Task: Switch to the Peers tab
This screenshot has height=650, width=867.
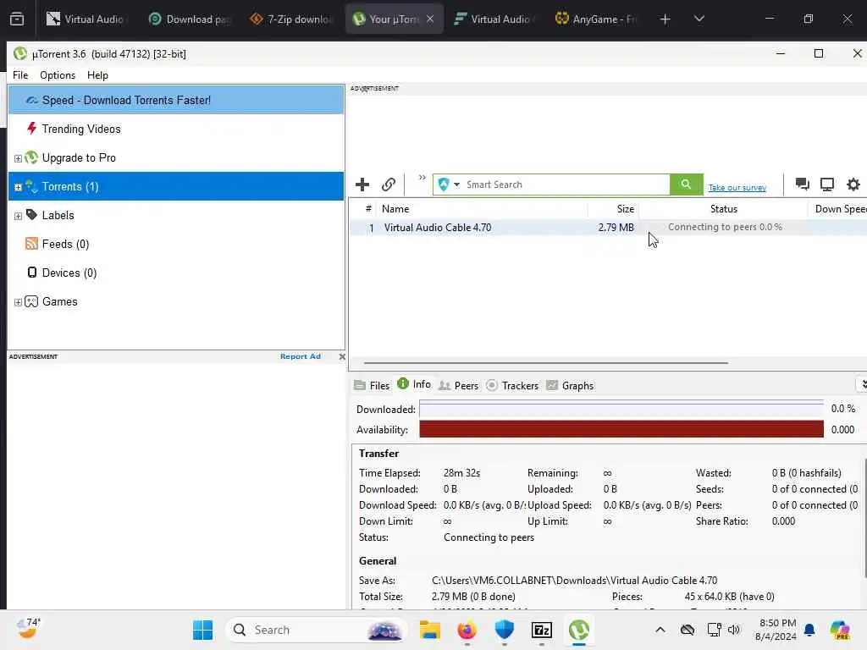Action: click(x=458, y=385)
